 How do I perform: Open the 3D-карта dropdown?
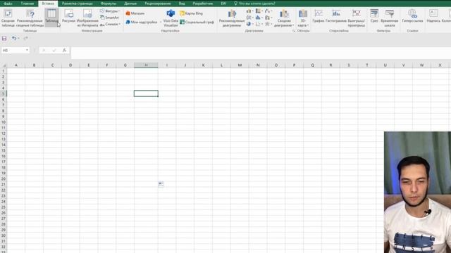[302, 18]
